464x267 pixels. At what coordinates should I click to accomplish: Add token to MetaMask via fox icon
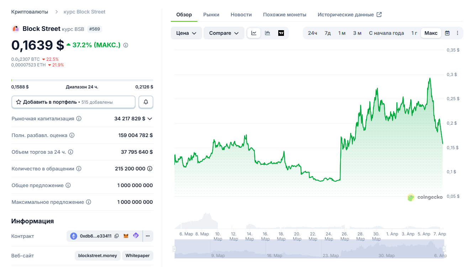pos(126,236)
